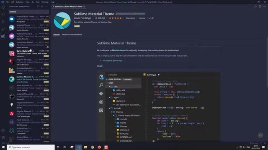This screenshot has height=150, width=268.
Task: Click the Jarvis Prestidge publisher link
Action: 82,18
